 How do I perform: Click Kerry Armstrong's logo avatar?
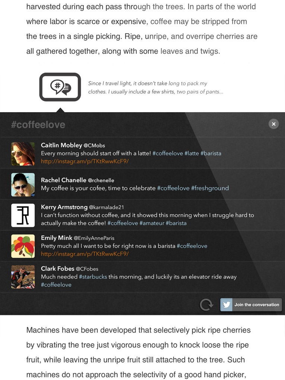point(23,215)
